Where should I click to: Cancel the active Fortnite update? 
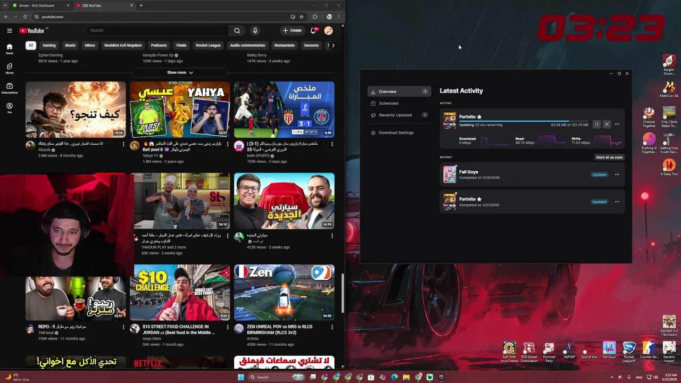607,124
